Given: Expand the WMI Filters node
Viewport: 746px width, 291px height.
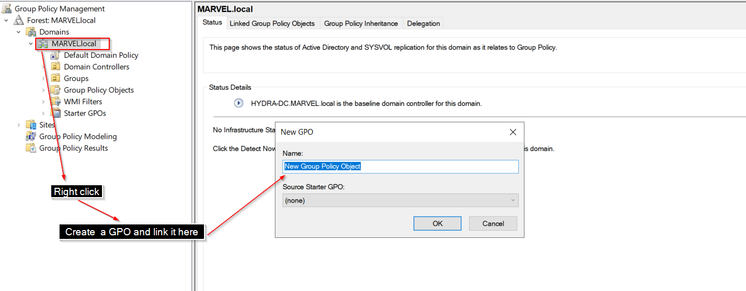Looking at the screenshot, I should tap(43, 102).
